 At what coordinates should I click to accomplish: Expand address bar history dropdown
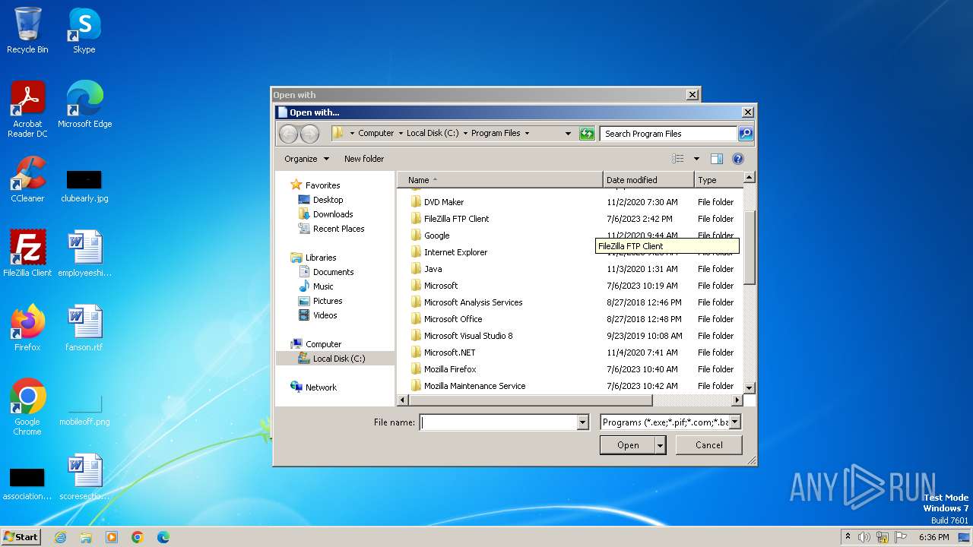pyautogui.click(x=568, y=134)
